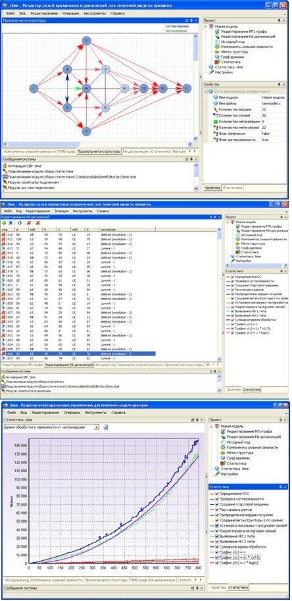Click the blue double up-arrow icon in PA-дизъюнкций toolbar
292x601 pixels.
pos(11,222)
